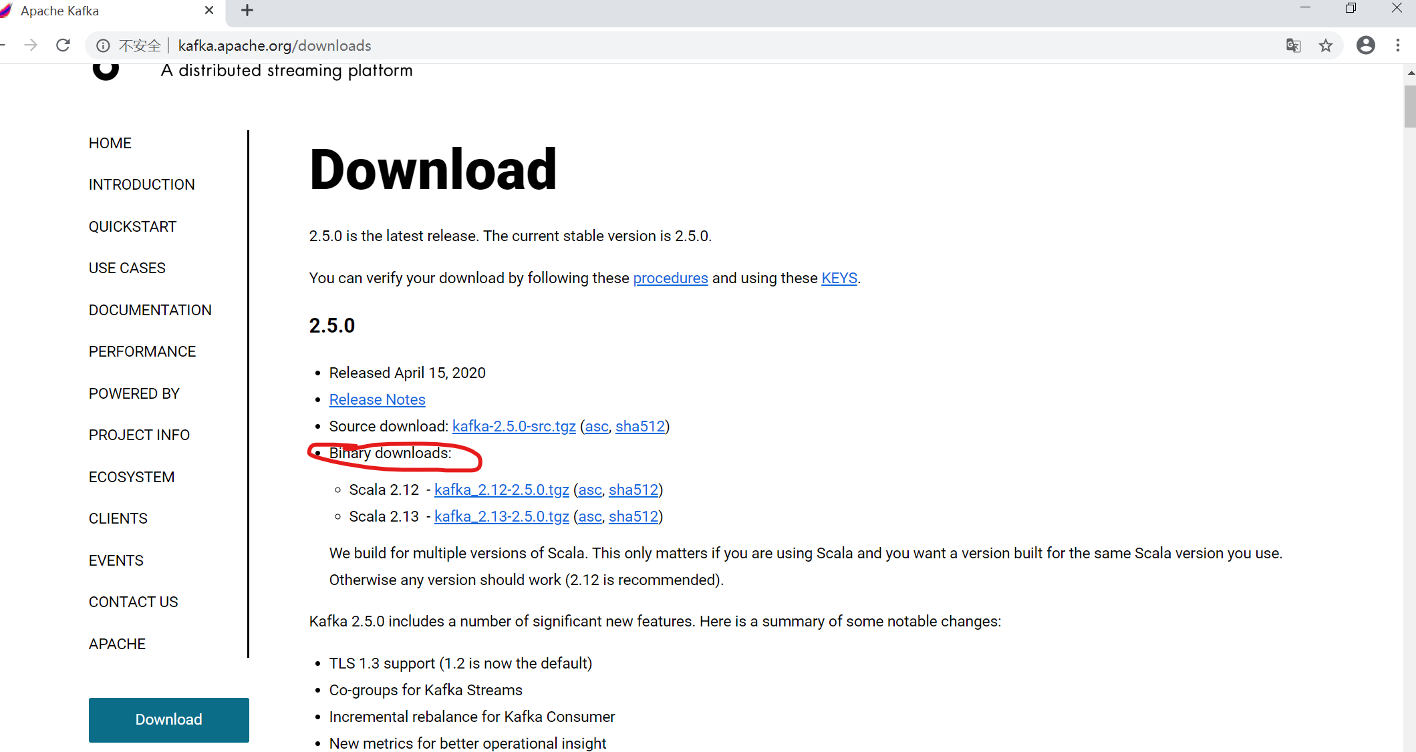Open PROJECT INFO in the sidebar
Image resolution: width=1416 pixels, height=752 pixels.
point(139,435)
